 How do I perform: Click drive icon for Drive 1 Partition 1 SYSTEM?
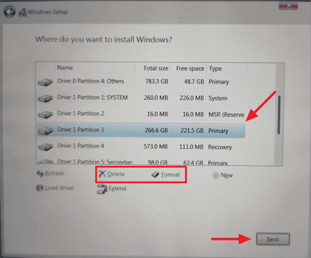(x=46, y=98)
